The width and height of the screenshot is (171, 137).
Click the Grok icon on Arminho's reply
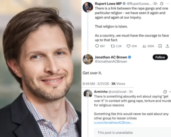pyautogui.click(x=165, y=92)
